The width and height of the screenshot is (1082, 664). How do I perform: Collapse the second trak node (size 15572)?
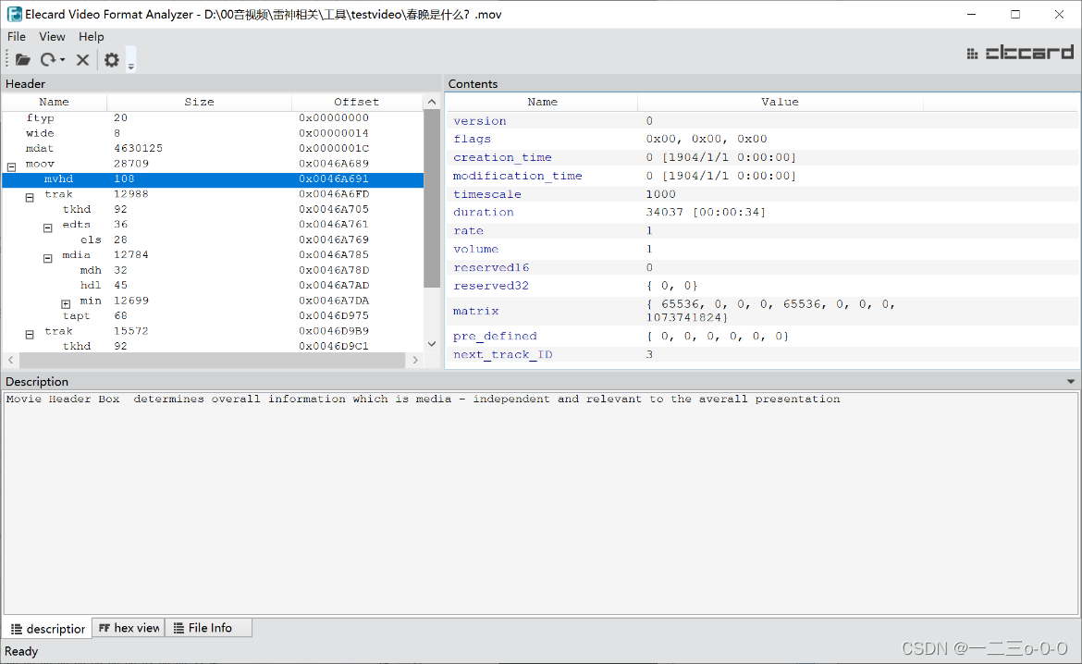[x=30, y=334]
